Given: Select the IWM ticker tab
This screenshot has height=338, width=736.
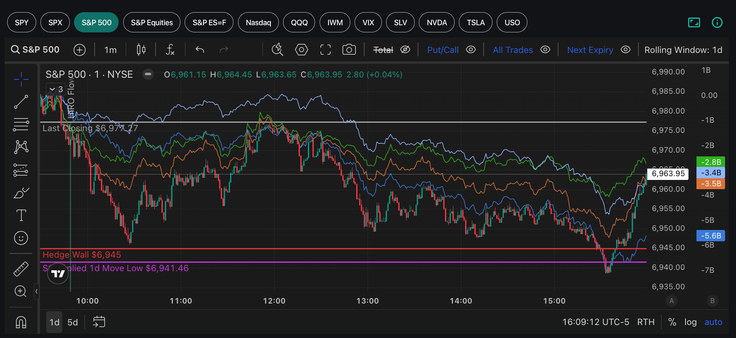Looking at the screenshot, I should tap(335, 23).
